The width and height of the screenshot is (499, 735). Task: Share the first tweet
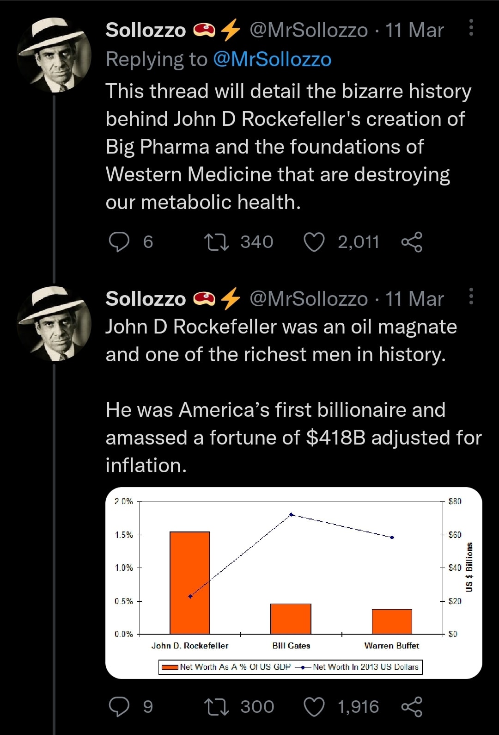pyautogui.click(x=412, y=242)
